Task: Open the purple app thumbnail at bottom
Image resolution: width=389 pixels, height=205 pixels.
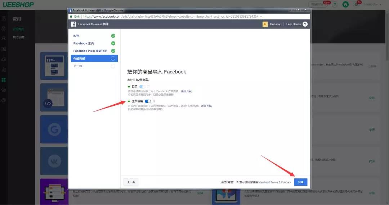Action: point(54,191)
